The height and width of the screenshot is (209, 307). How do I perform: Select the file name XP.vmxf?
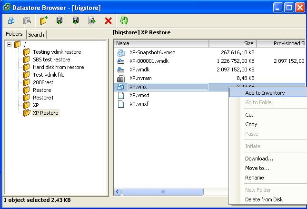click(139, 104)
